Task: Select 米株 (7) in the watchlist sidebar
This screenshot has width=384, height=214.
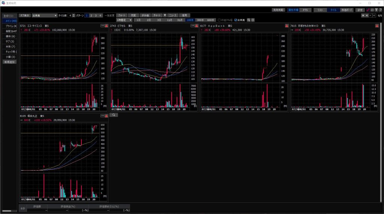Action: [x=10, y=46]
